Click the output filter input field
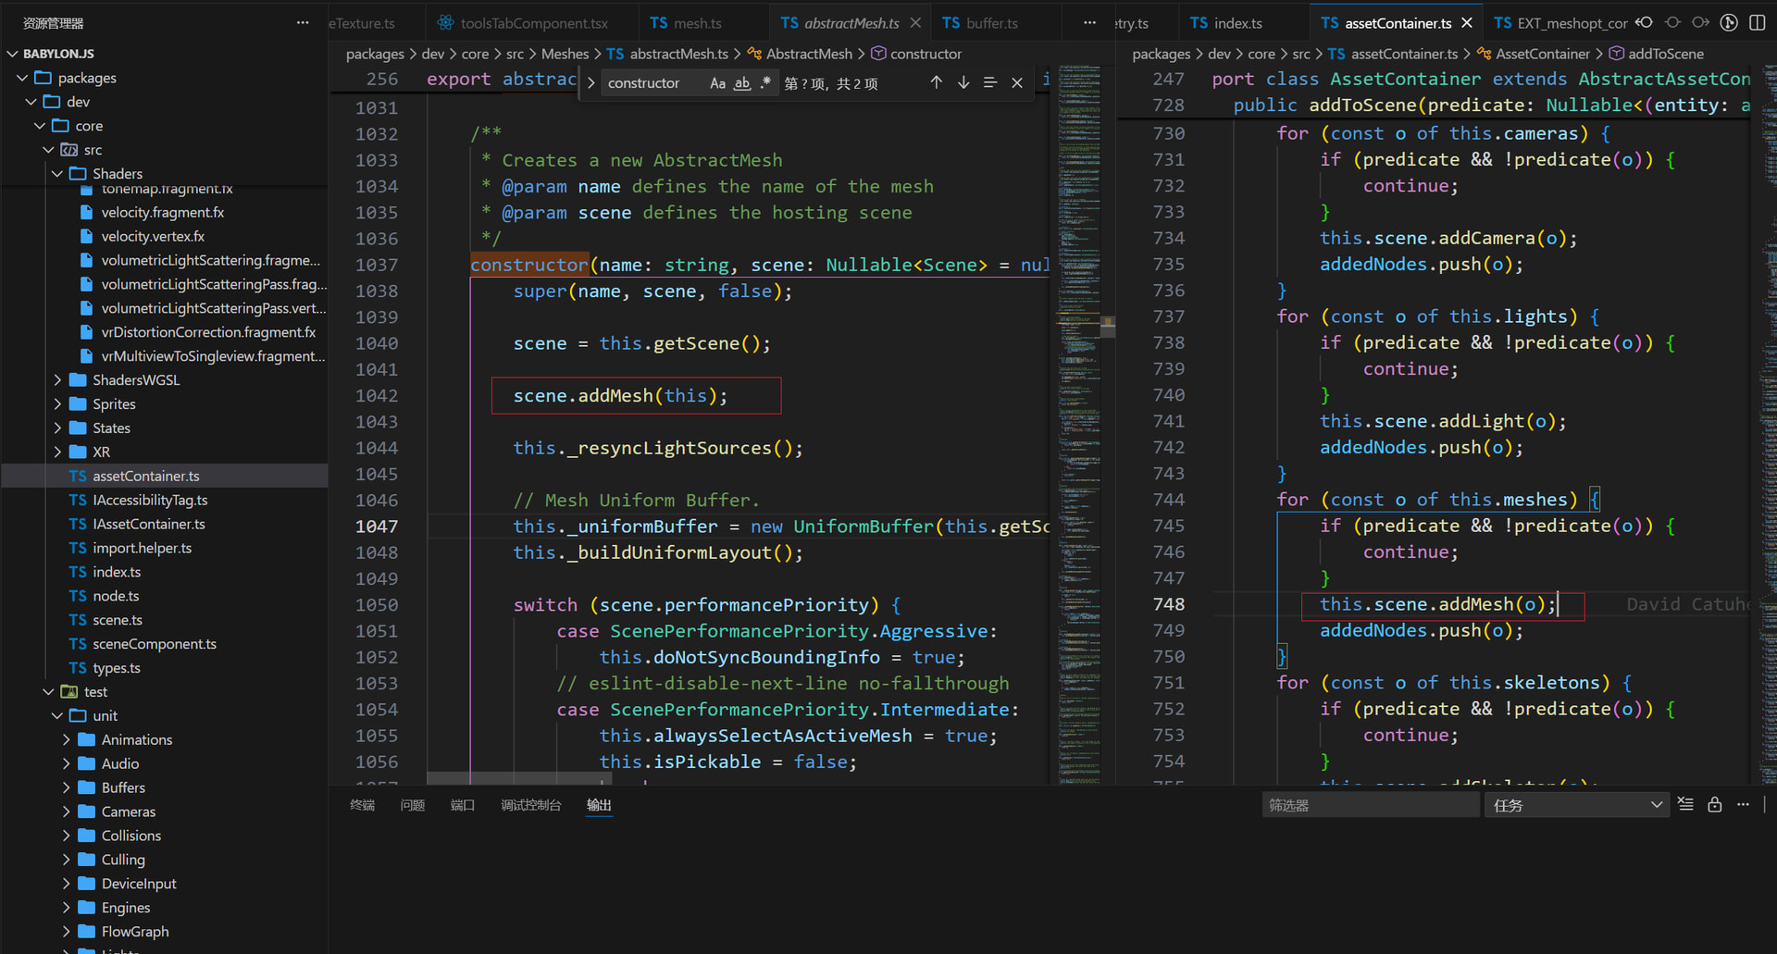The height and width of the screenshot is (954, 1777). (1370, 805)
